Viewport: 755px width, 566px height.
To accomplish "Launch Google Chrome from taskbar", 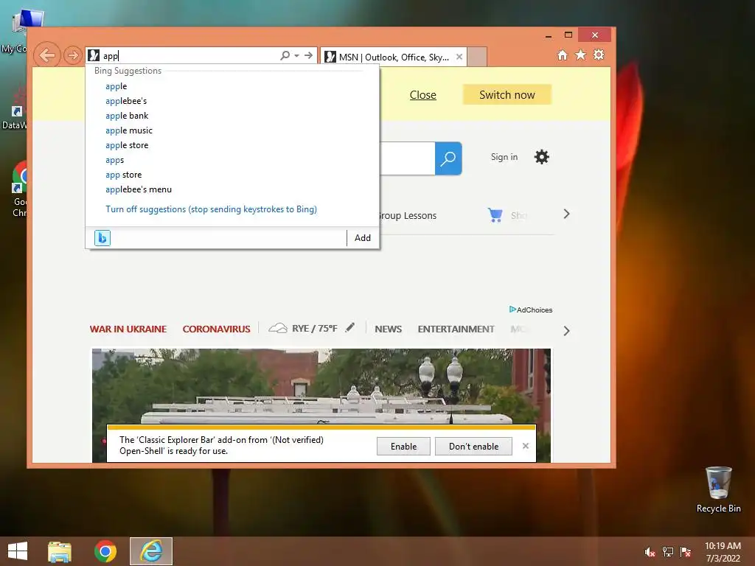I will 105,551.
